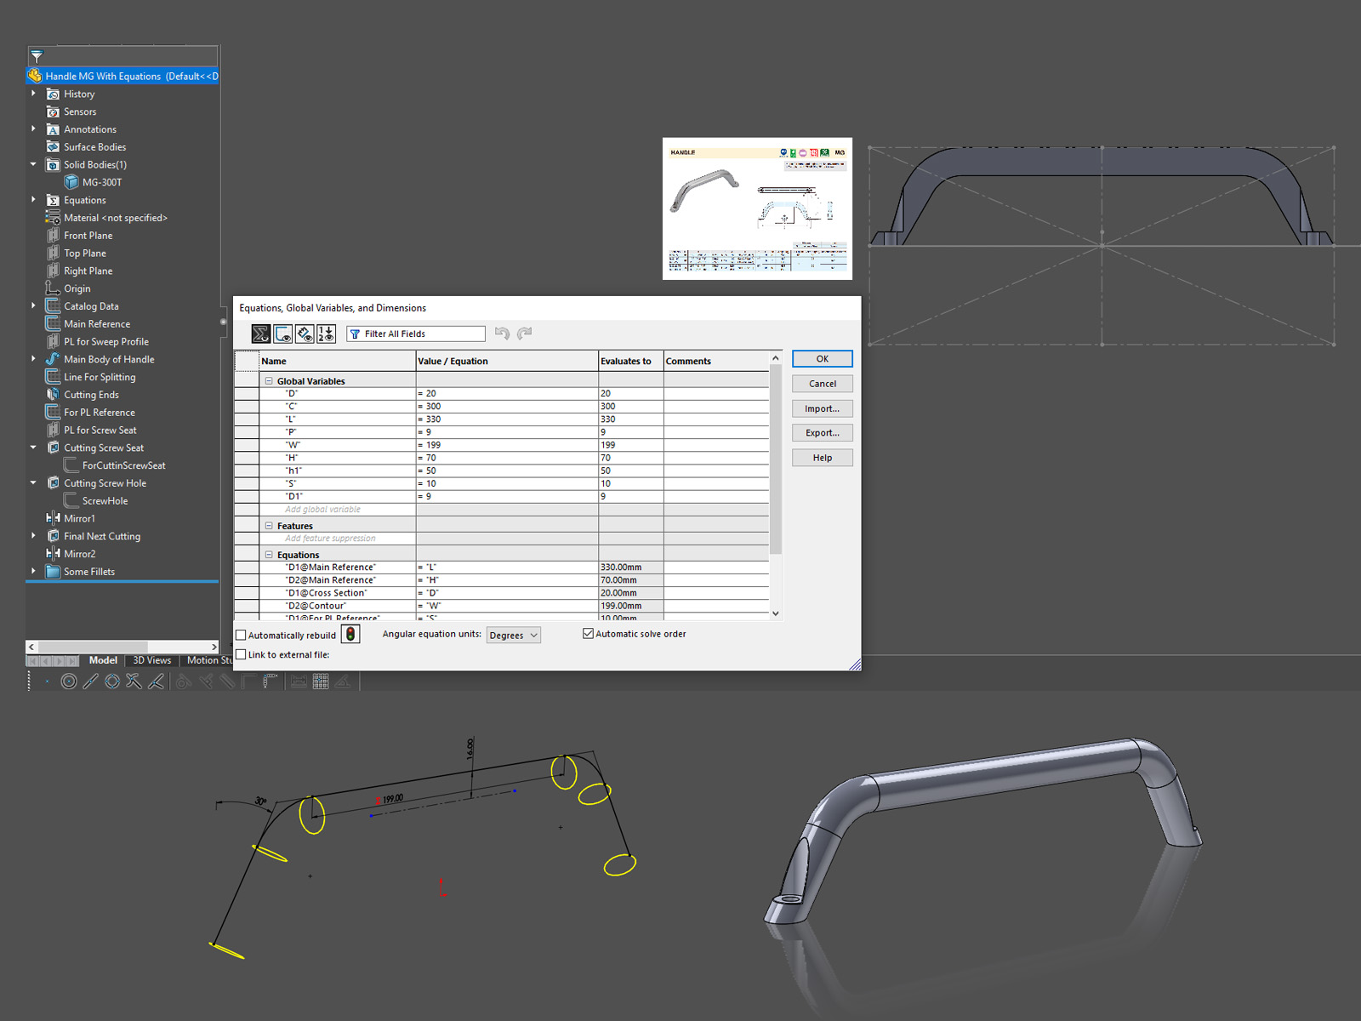Click the quadrant snap icon in bottom toolbar
Viewport: 1361px width, 1021px height.
112,682
